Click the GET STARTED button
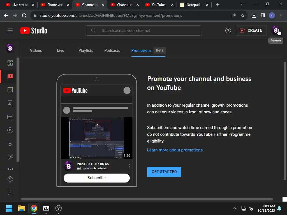 (164, 172)
